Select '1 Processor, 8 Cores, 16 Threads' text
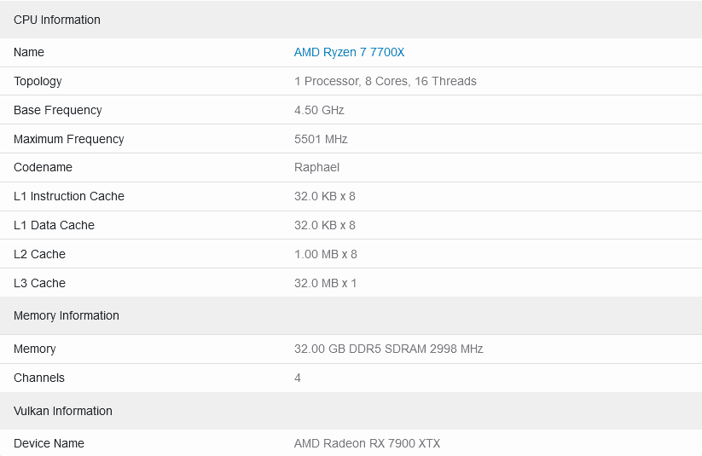The width and height of the screenshot is (702, 456). click(x=385, y=81)
